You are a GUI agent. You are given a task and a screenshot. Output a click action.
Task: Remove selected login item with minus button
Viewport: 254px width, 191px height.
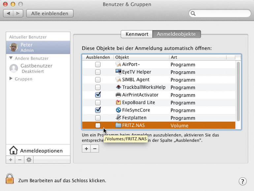[x=95, y=148]
